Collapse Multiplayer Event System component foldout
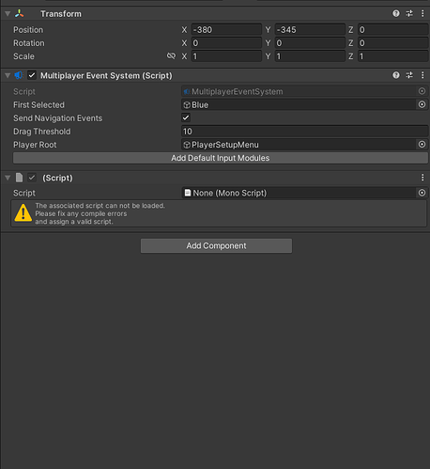The height and width of the screenshot is (469, 430). pyautogui.click(x=8, y=75)
